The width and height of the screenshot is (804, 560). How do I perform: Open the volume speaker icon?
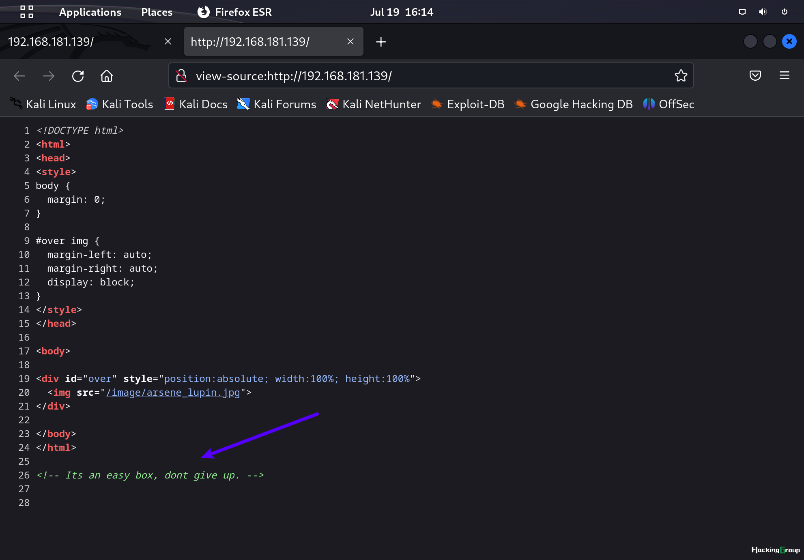[x=763, y=12]
